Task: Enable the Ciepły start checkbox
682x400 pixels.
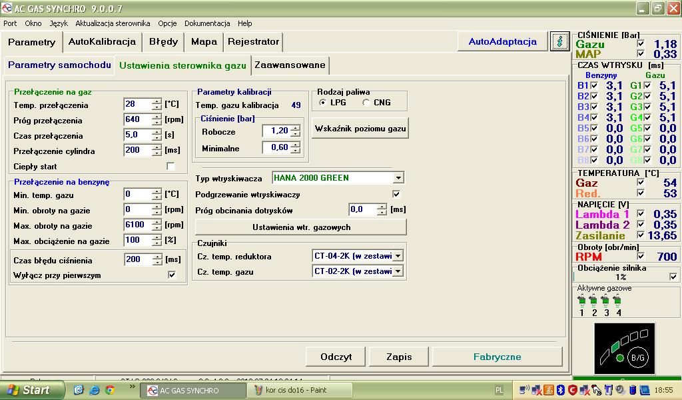Action: point(170,166)
